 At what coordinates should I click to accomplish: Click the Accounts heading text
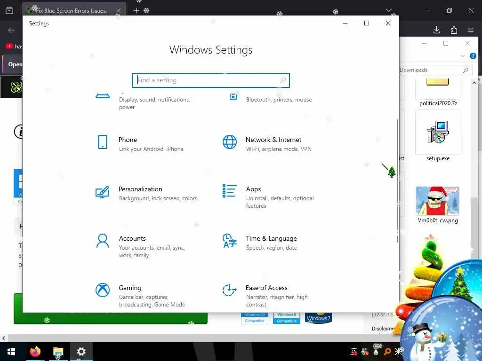point(132,238)
